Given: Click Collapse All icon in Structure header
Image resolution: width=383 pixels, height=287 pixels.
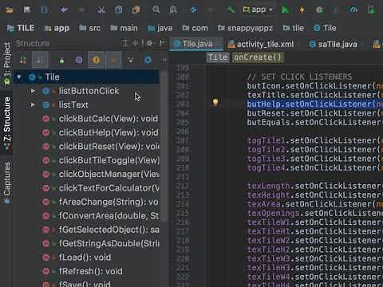Looking at the screenshot, I should tap(135, 43).
